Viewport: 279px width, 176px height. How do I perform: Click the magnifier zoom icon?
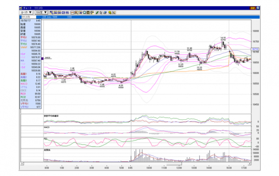pos(85,12)
